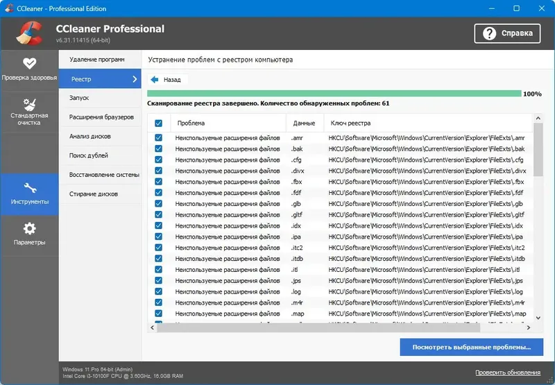Image resolution: width=555 pixels, height=385 pixels.
Task: Click Посмотреть выбранные проблемы button
Action: click(471, 347)
